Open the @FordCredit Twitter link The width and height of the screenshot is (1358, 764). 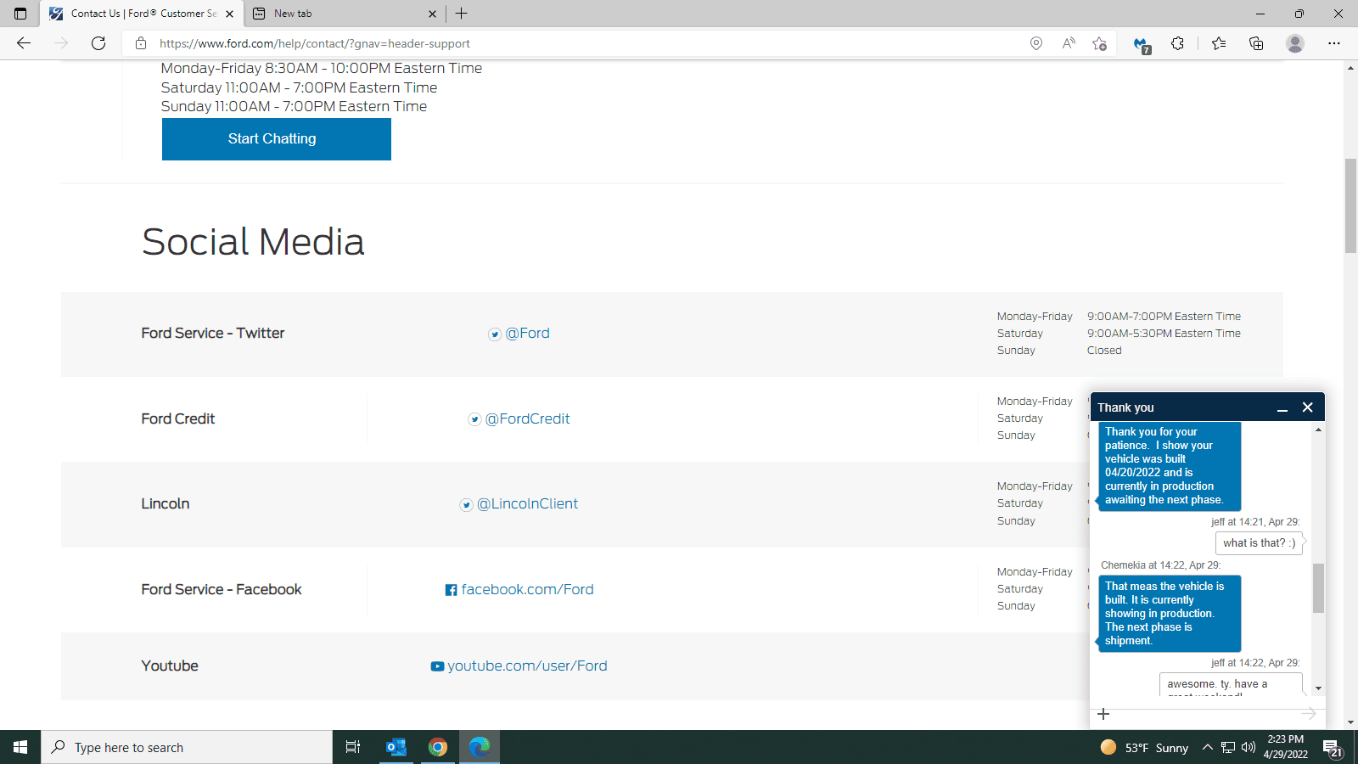[528, 419]
